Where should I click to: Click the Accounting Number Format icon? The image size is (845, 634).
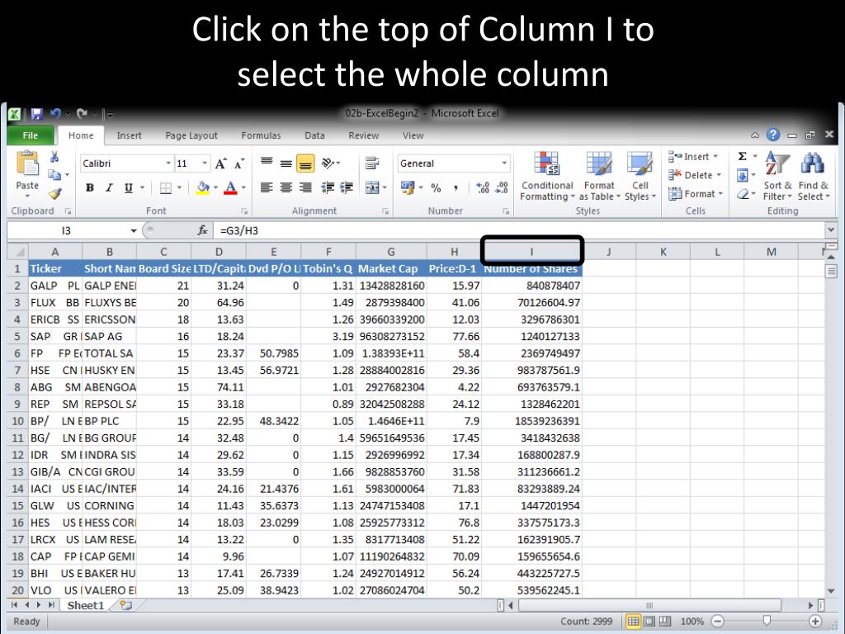click(x=408, y=187)
